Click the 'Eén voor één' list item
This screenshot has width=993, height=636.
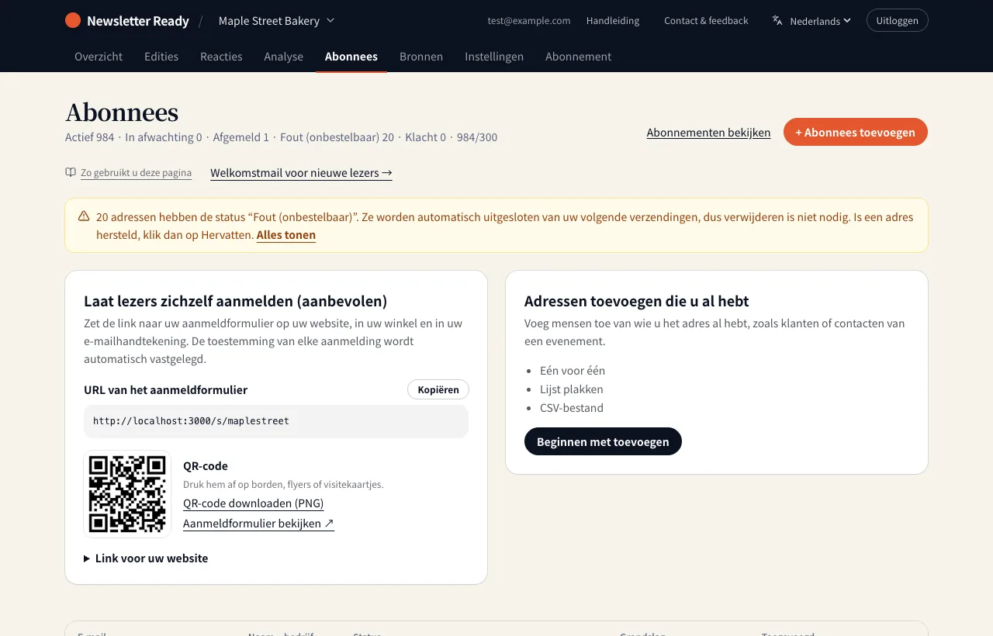(573, 371)
